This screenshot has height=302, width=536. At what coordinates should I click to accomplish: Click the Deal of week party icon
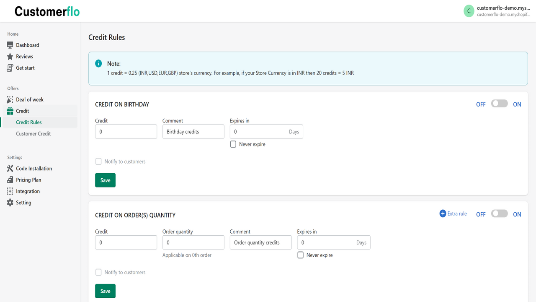[10, 99]
